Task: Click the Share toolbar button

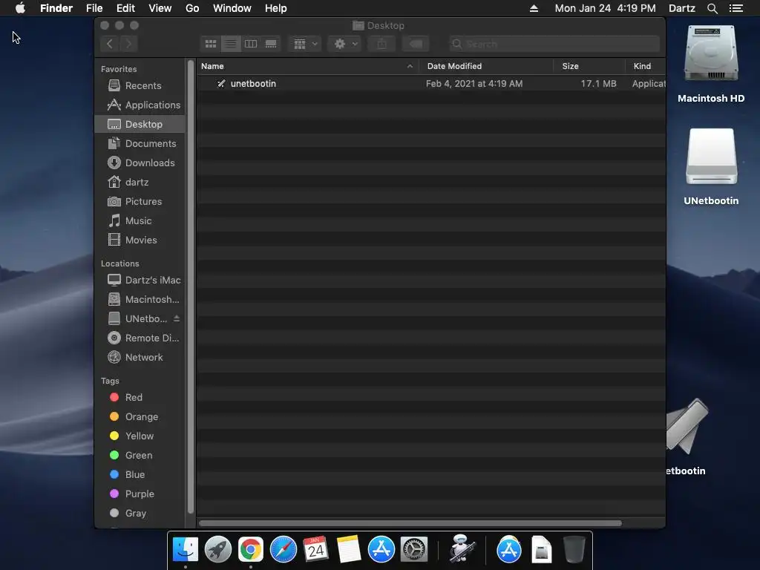Action: (x=382, y=44)
